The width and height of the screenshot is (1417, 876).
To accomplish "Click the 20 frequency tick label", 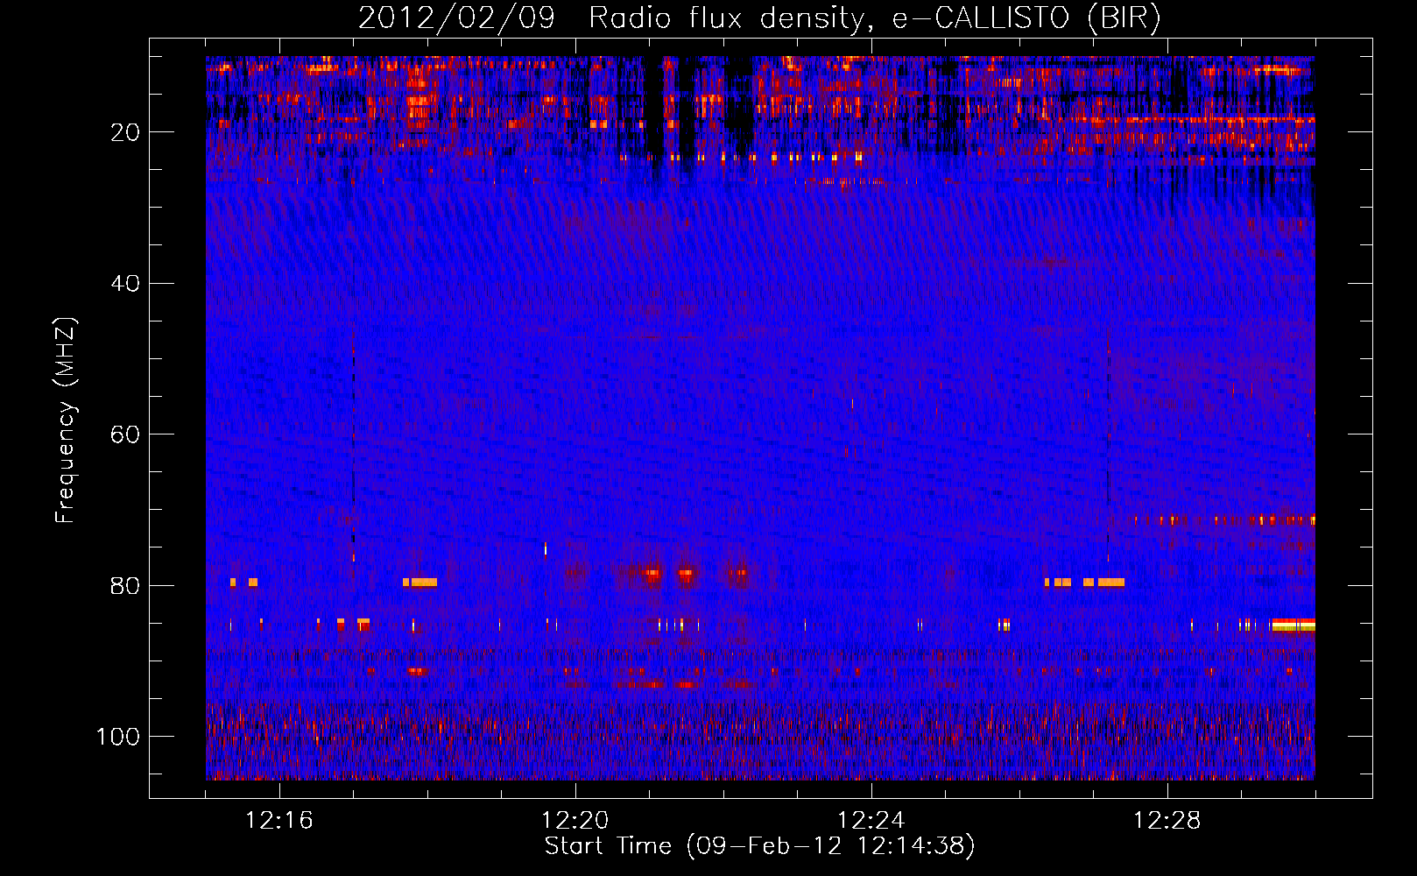I will [125, 132].
